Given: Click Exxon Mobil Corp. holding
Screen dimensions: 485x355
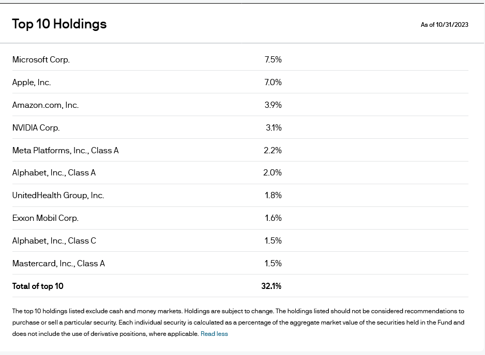Looking at the screenshot, I should point(46,218).
